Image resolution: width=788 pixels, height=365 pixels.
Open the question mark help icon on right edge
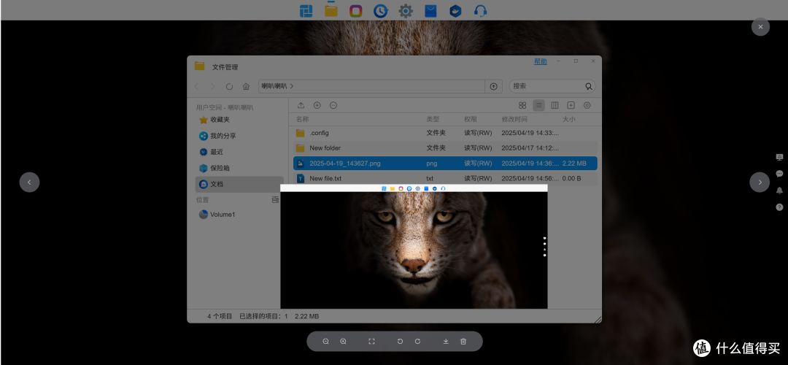pos(779,207)
